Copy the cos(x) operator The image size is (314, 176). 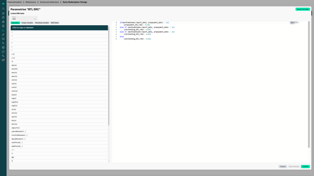point(59,87)
